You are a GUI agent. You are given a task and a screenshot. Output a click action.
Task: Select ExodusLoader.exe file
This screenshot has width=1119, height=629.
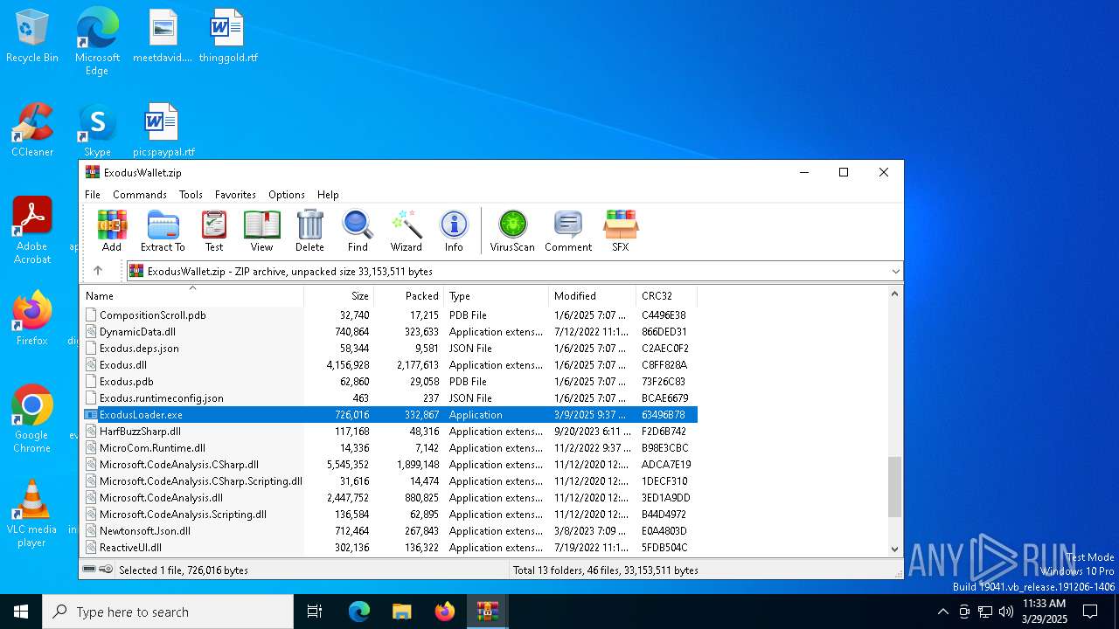pyautogui.click(x=389, y=415)
